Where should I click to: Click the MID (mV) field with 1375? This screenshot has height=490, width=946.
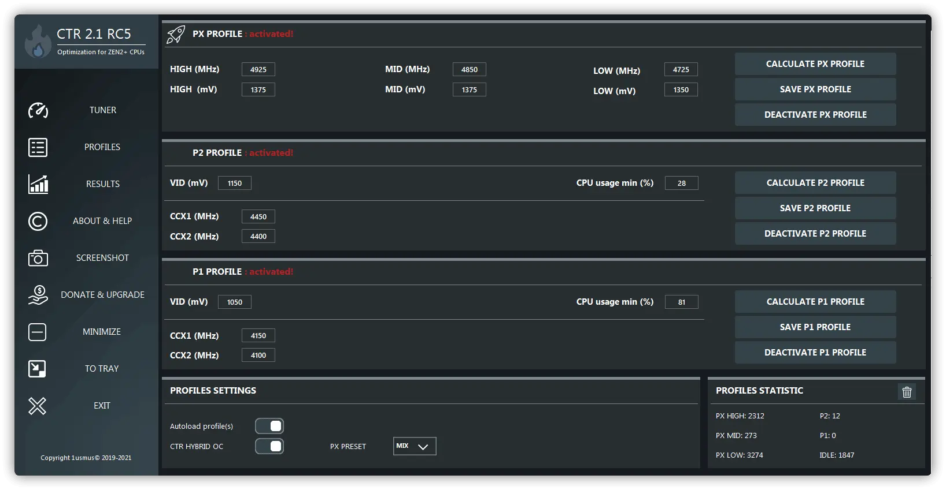(x=470, y=89)
